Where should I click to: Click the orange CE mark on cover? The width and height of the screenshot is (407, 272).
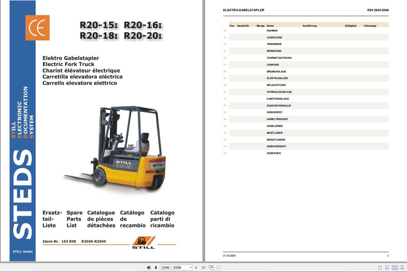click(x=37, y=28)
